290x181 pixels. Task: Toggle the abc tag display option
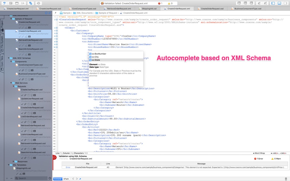click(x=278, y=153)
